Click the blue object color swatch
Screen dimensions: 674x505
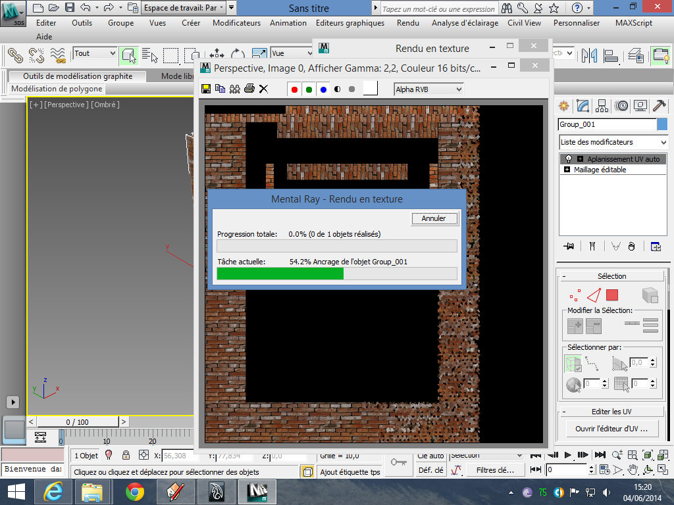tap(662, 124)
